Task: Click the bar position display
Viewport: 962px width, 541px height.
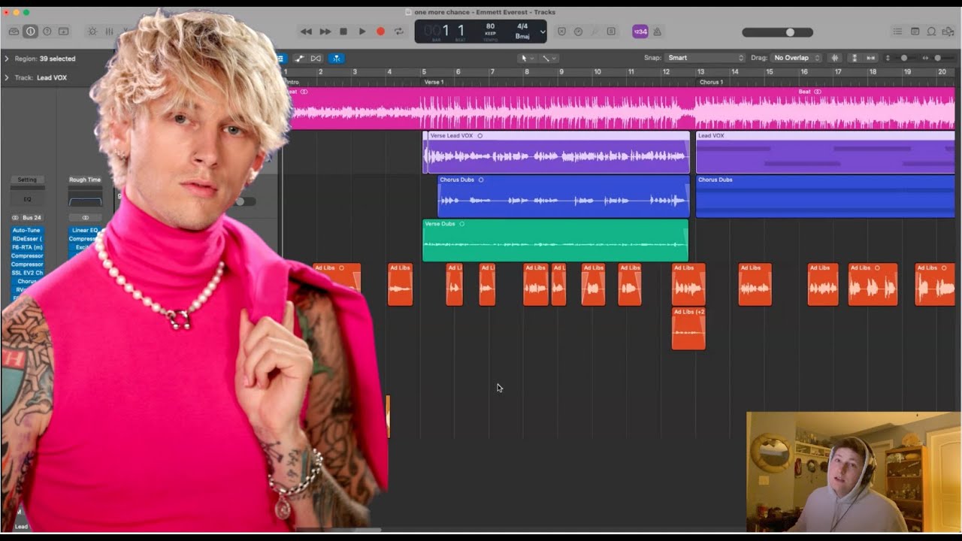Action: point(438,31)
